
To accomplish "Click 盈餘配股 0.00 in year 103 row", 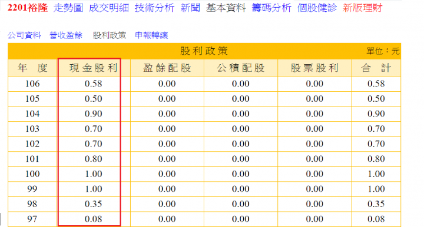I will (x=167, y=129).
